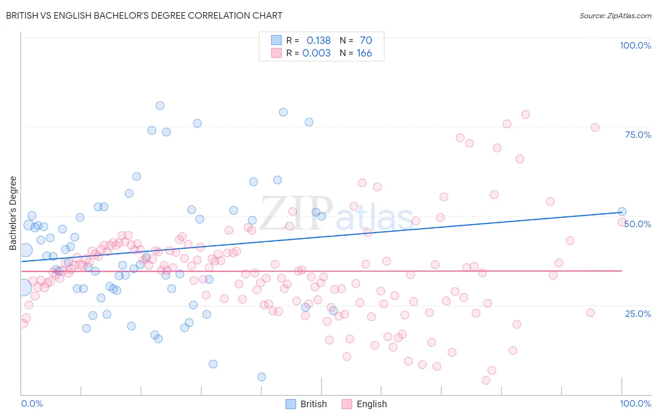Image resolution: width=657 pixels, height=417 pixels.
Task: Select the British label in the bottom legend
Action: (x=313, y=404)
